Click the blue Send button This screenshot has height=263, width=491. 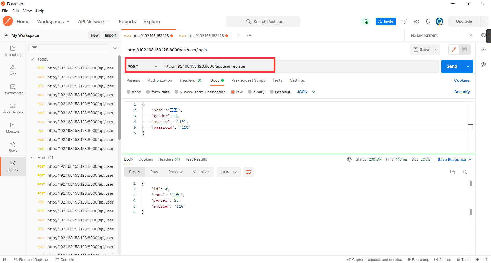(x=452, y=66)
